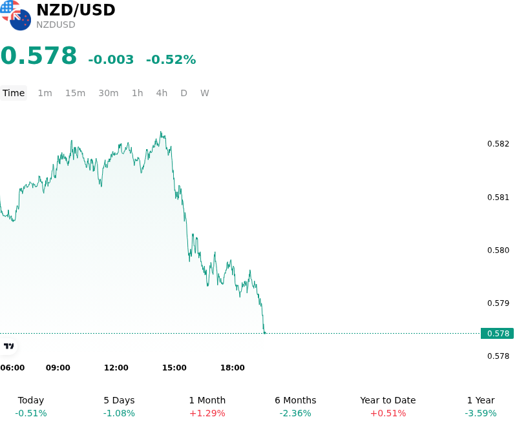The height and width of the screenshot is (426, 517).
Task: Show 1 Month performance range
Action: pos(207,407)
